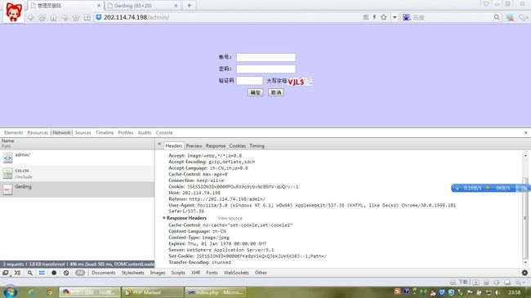Screen dimensions: 531x298
Task: Open the Elements panel tab
Action: (x=14, y=133)
